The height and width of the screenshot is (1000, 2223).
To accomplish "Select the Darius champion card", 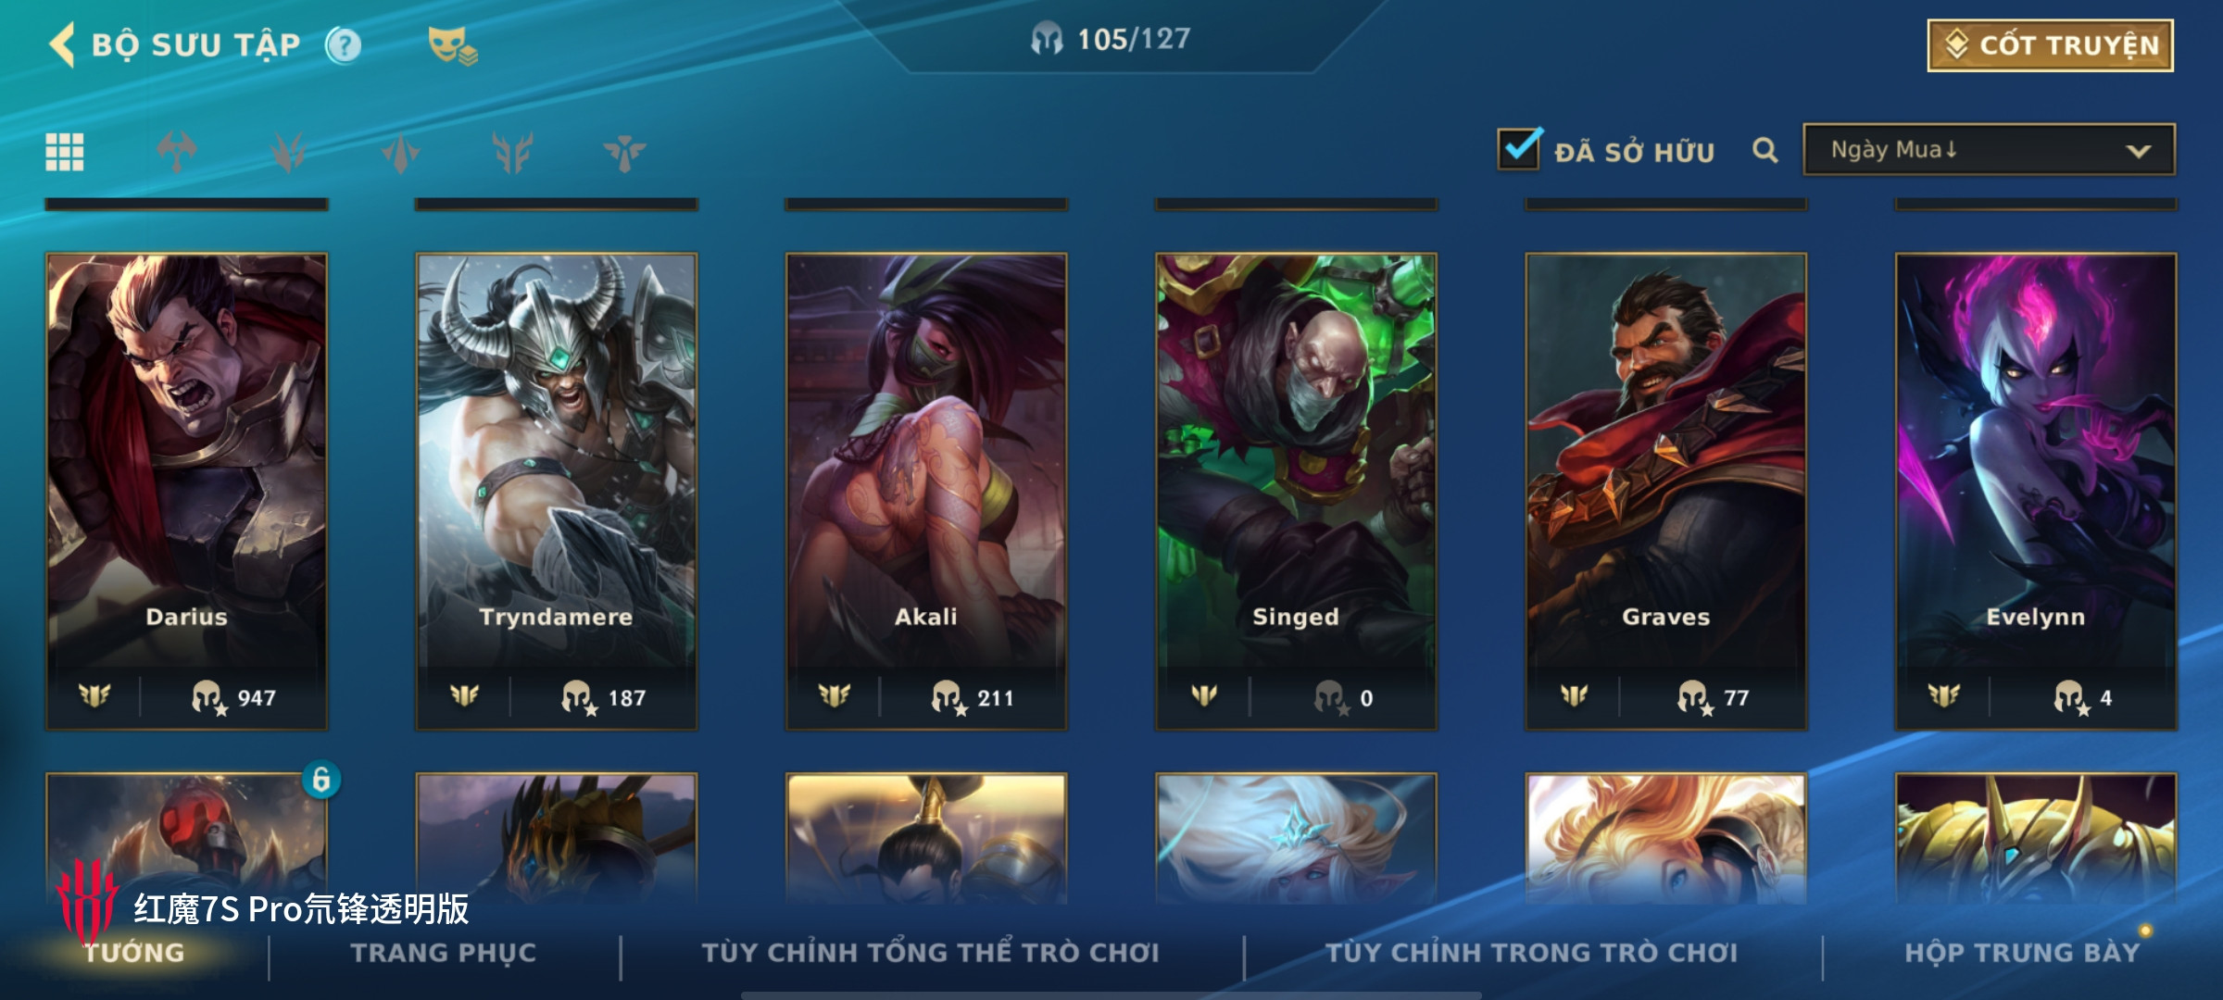I will pyautogui.click(x=186, y=492).
